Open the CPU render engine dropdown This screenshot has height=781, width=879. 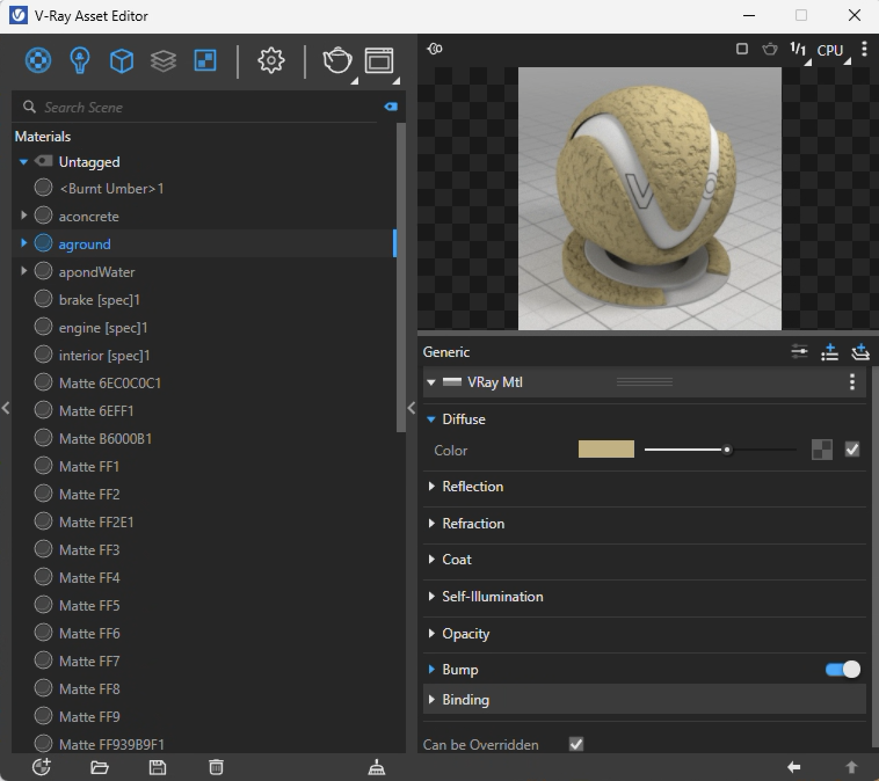pyautogui.click(x=830, y=50)
